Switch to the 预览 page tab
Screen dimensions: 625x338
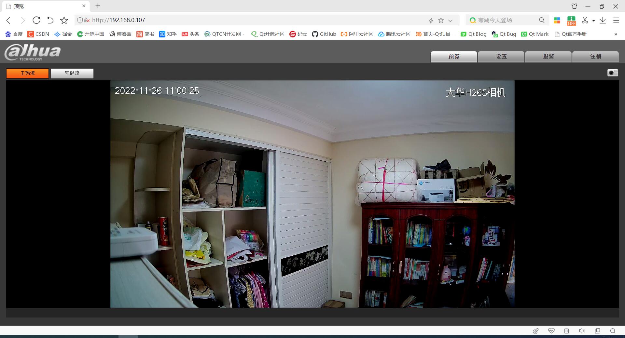[454, 56]
